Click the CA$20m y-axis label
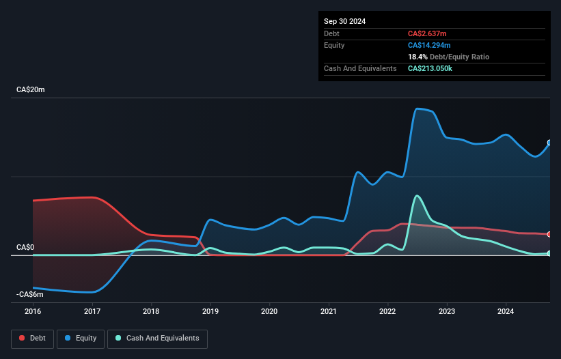The width and height of the screenshot is (561, 359). pos(31,89)
